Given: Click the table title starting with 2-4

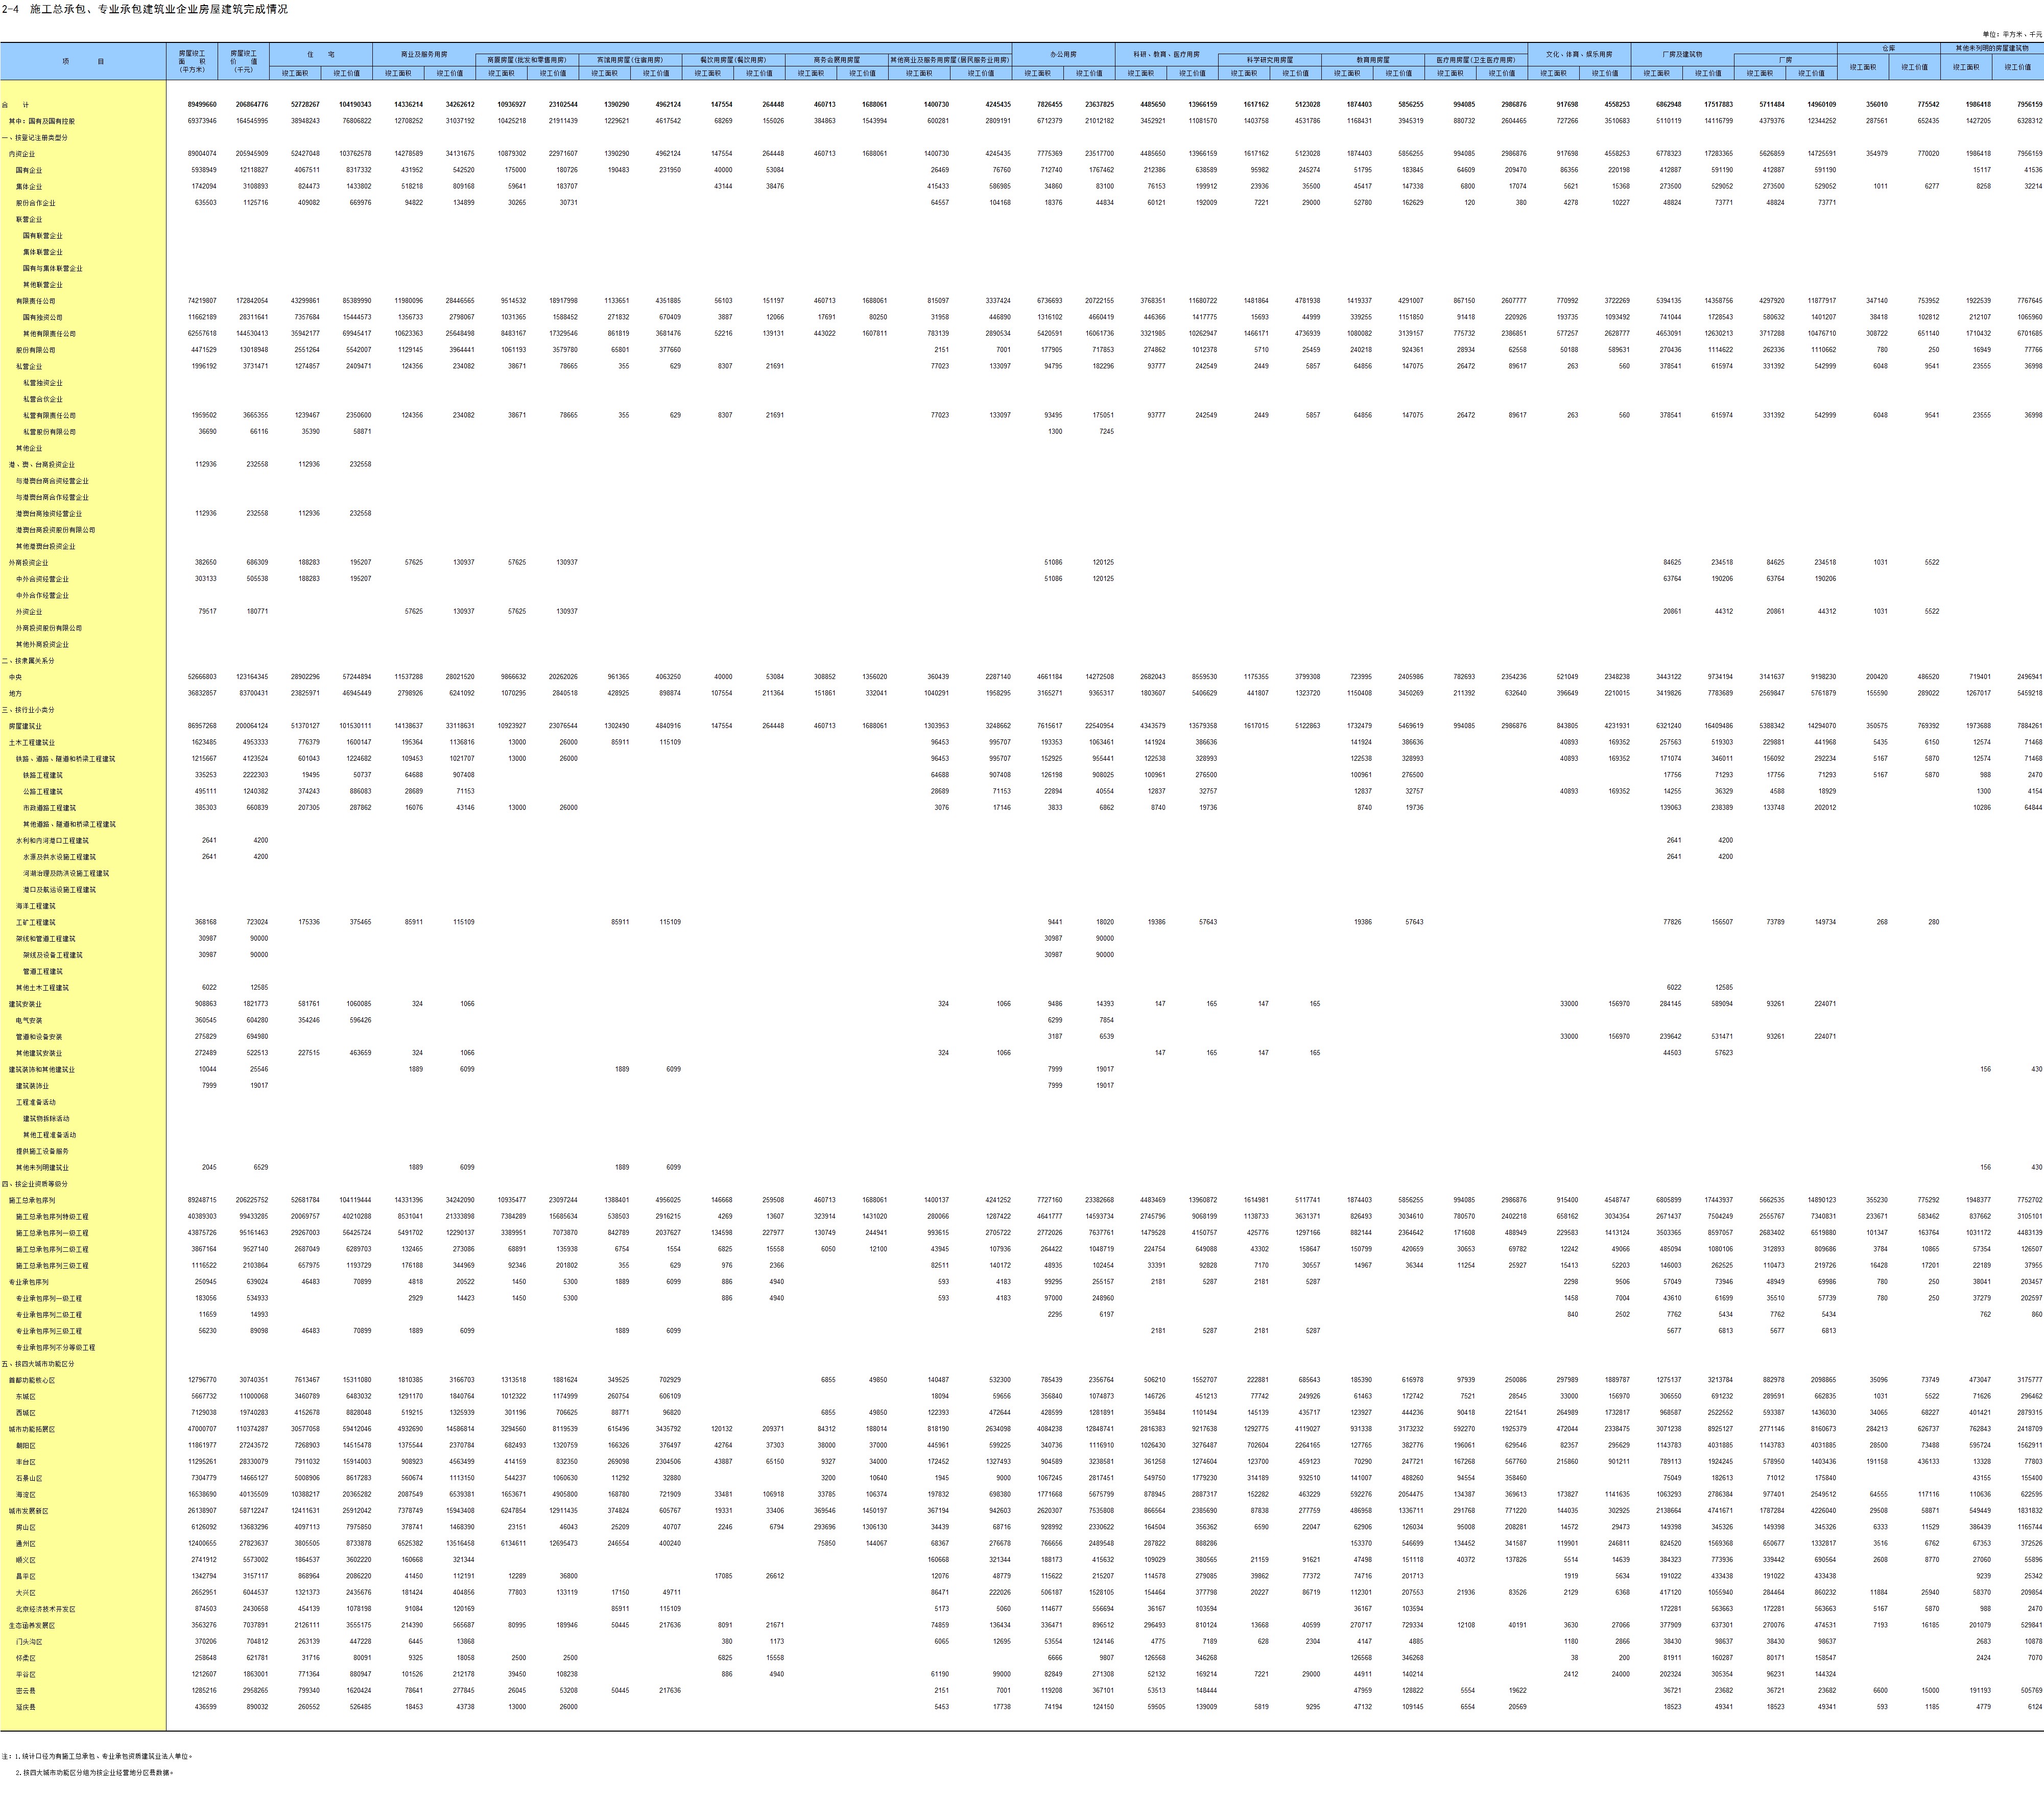Looking at the screenshot, I should (x=144, y=9).
